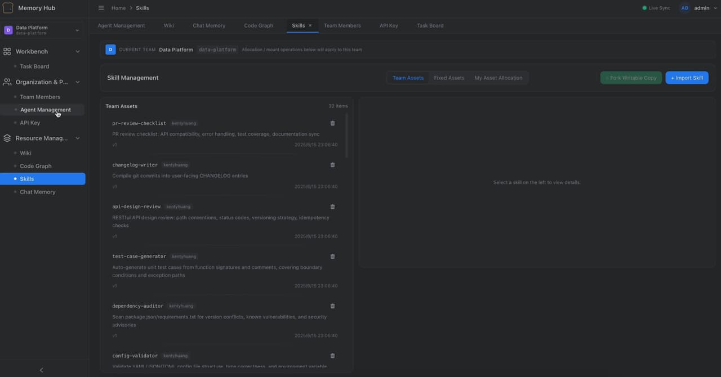Click the 32 items count label
This screenshot has height=377, width=721.
tap(338, 106)
